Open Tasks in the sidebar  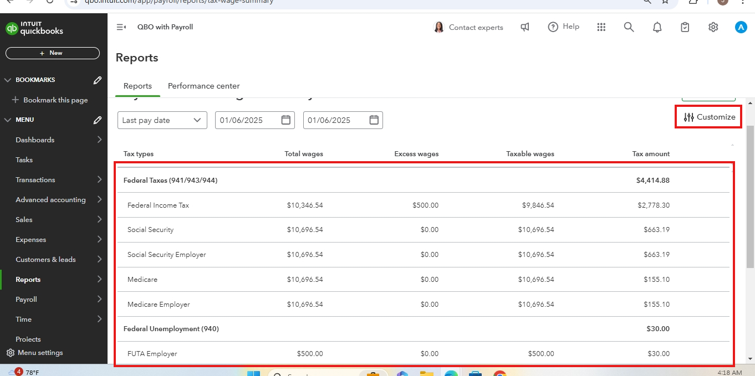(24, 160)
